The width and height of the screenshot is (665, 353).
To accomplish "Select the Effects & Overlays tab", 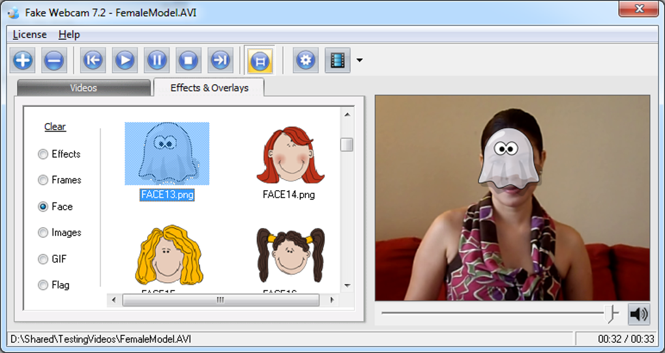I will point(209,88).
